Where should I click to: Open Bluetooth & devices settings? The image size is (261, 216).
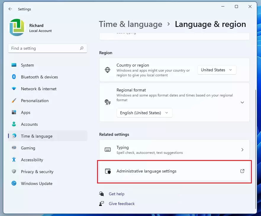click(x=48, y=77)
